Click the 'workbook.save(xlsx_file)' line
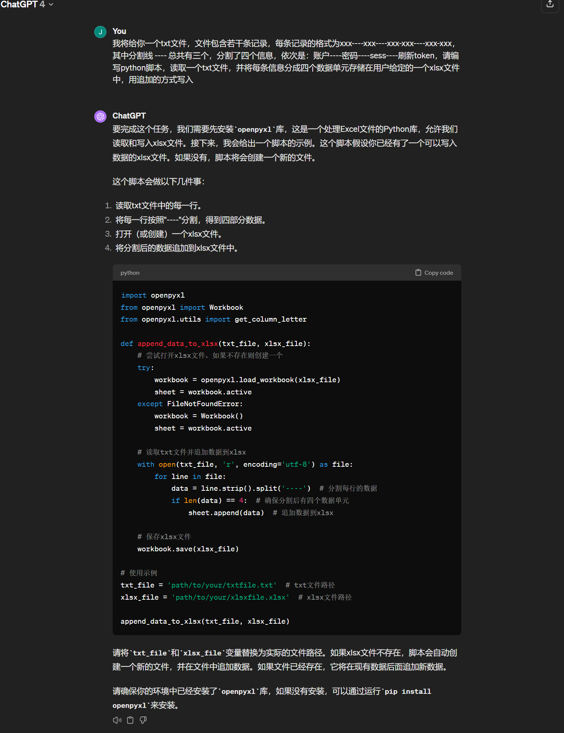The height and width of the screenshot is (733, 564). pos(188,549)
